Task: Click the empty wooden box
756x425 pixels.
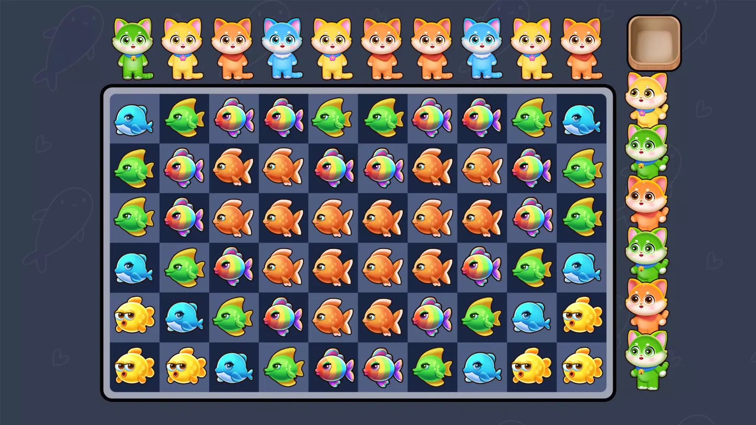Action: 654,43
